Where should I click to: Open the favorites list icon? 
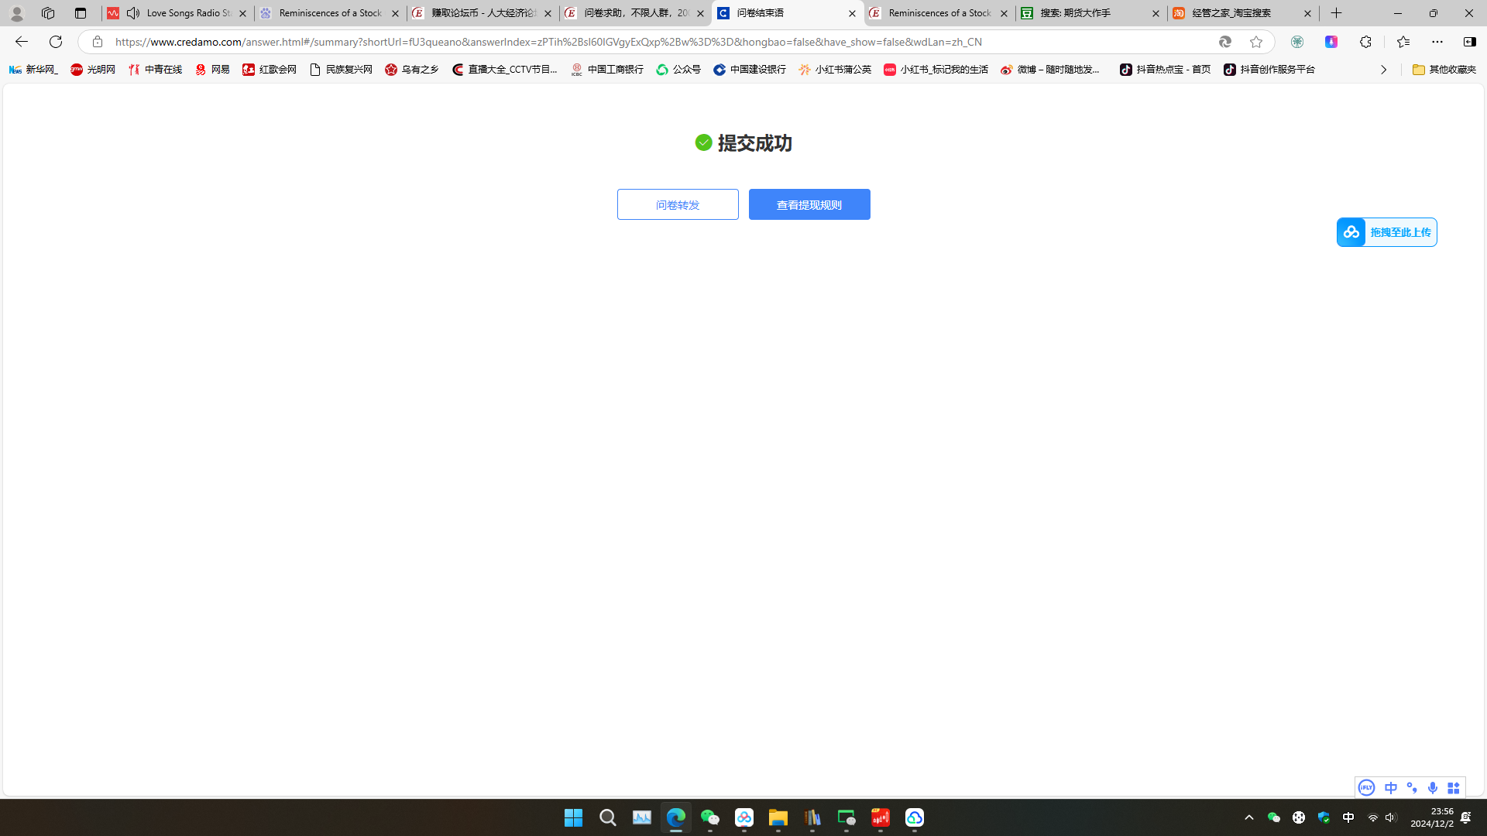(1403, 42)
